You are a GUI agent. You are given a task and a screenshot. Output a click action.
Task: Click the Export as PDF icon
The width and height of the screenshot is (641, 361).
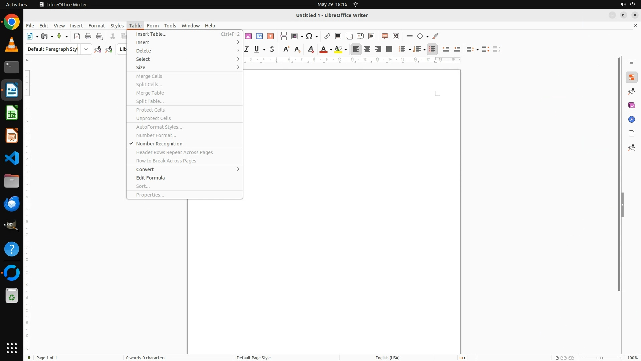click(x=77, y=36)
